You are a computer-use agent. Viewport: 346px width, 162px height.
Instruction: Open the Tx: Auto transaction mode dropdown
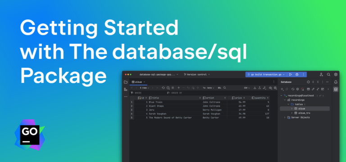point(209,88)
